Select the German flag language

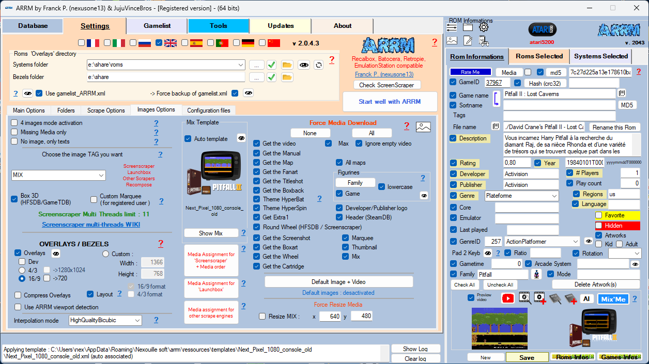[248, 43]
